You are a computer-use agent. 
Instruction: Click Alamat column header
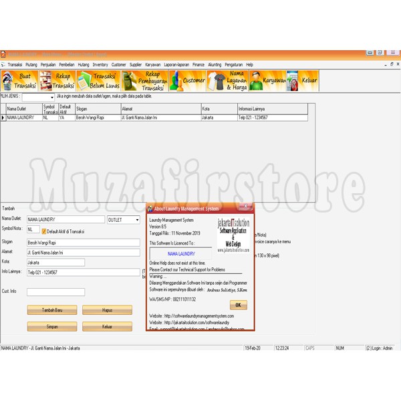coord(161,109)
